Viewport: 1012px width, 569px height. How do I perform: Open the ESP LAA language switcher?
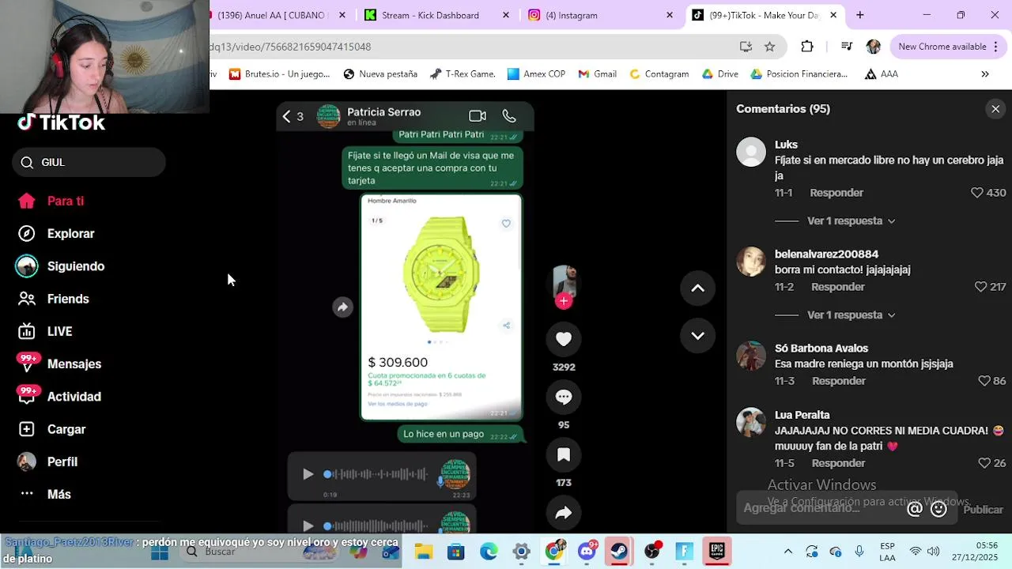point(887,552)
